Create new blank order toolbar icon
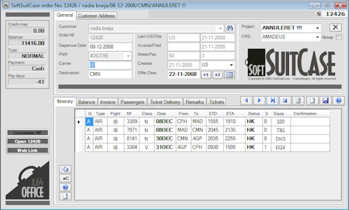The image size is (349, 210). tap(312, 101)
